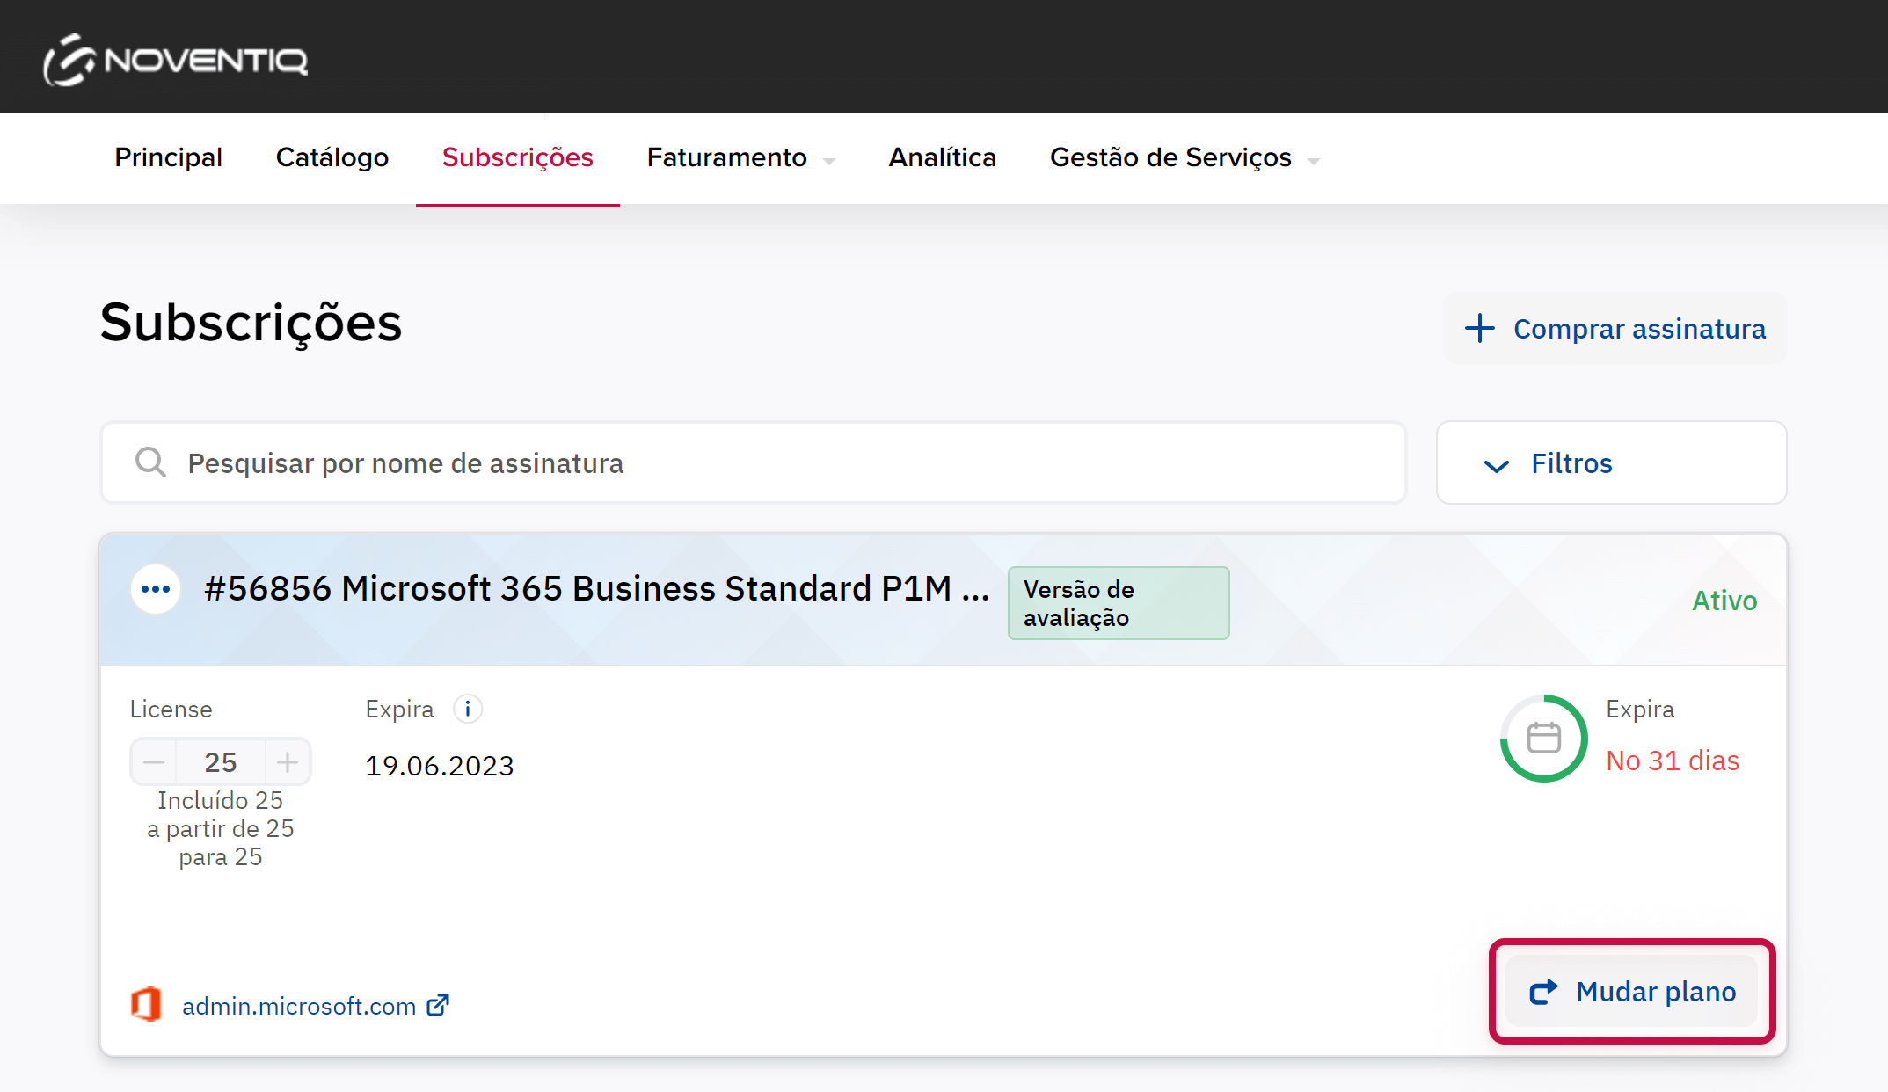Open the three-dot subscription menu
This screenshot has width=1888, height=1092.
[156, 589]
